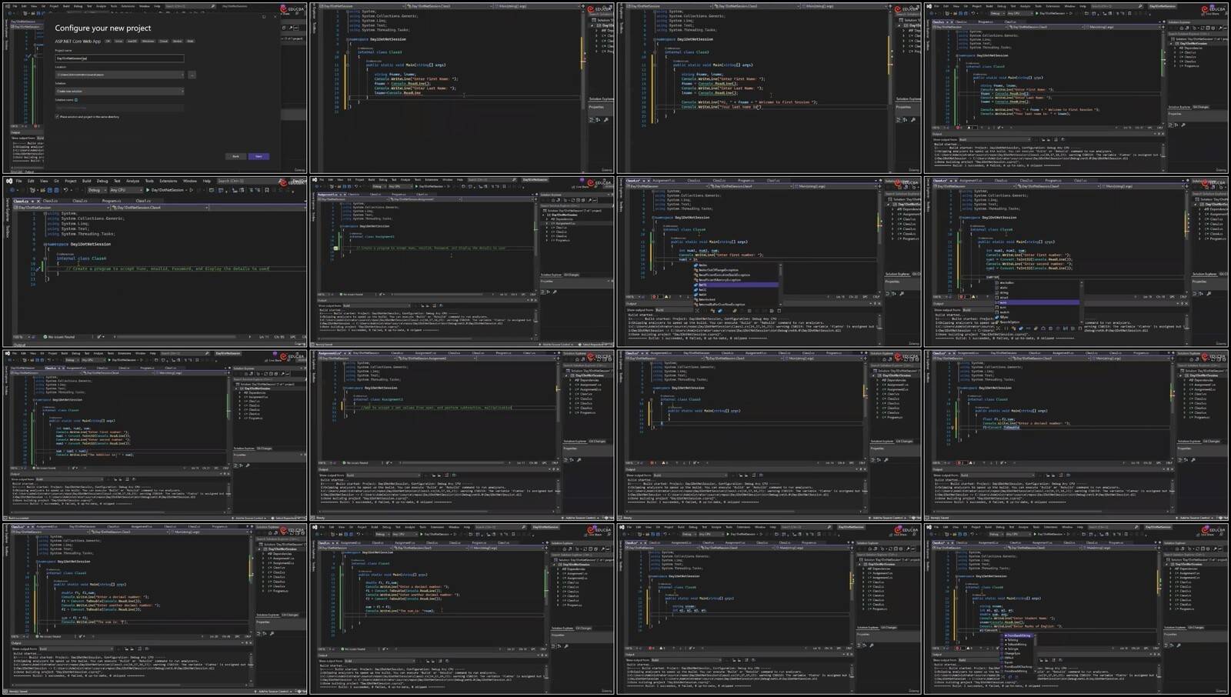
Task: Open the Debug configuration dropdown, magnified frame
Action: tap(97, 190)
